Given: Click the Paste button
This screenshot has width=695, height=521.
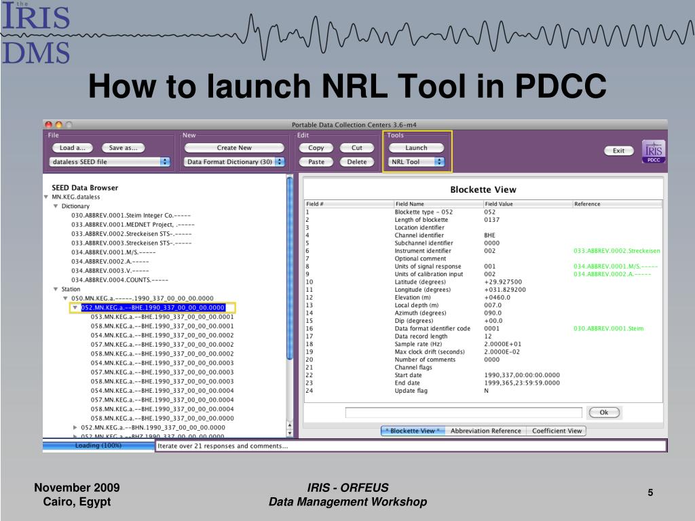Looking at the screenshot, I should 316,161.
